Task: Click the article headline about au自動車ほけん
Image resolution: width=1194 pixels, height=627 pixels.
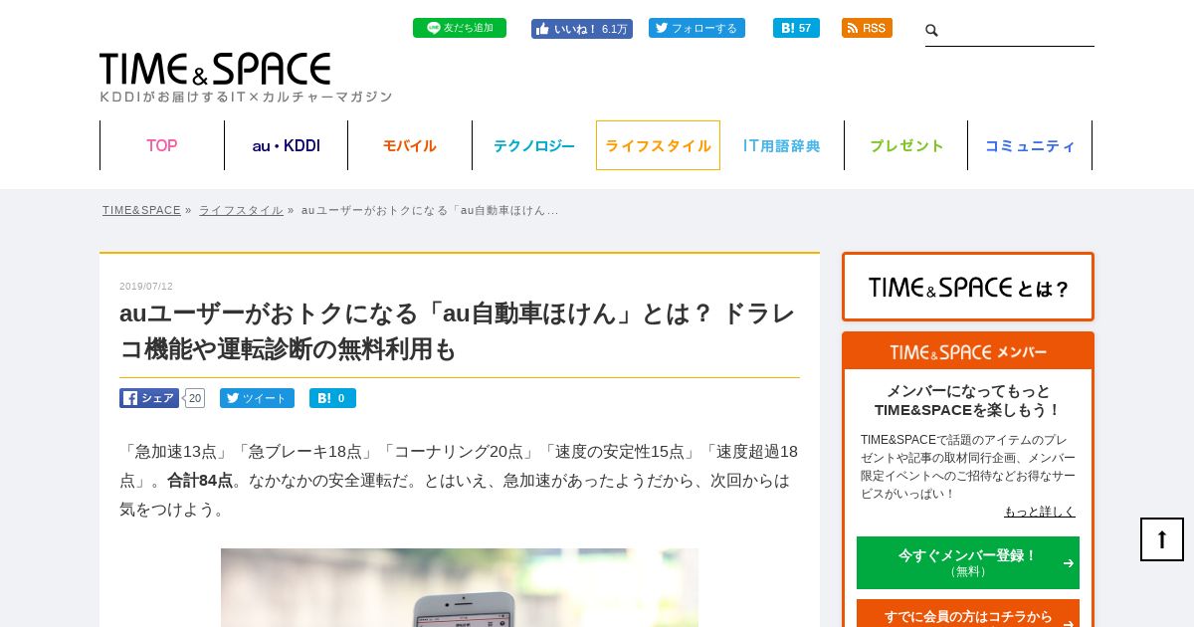Action: point(458,330)
